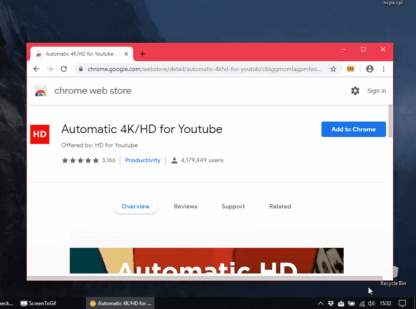Expand hidden icons in the system tray

pyautogui.click(x=320, y=303)
